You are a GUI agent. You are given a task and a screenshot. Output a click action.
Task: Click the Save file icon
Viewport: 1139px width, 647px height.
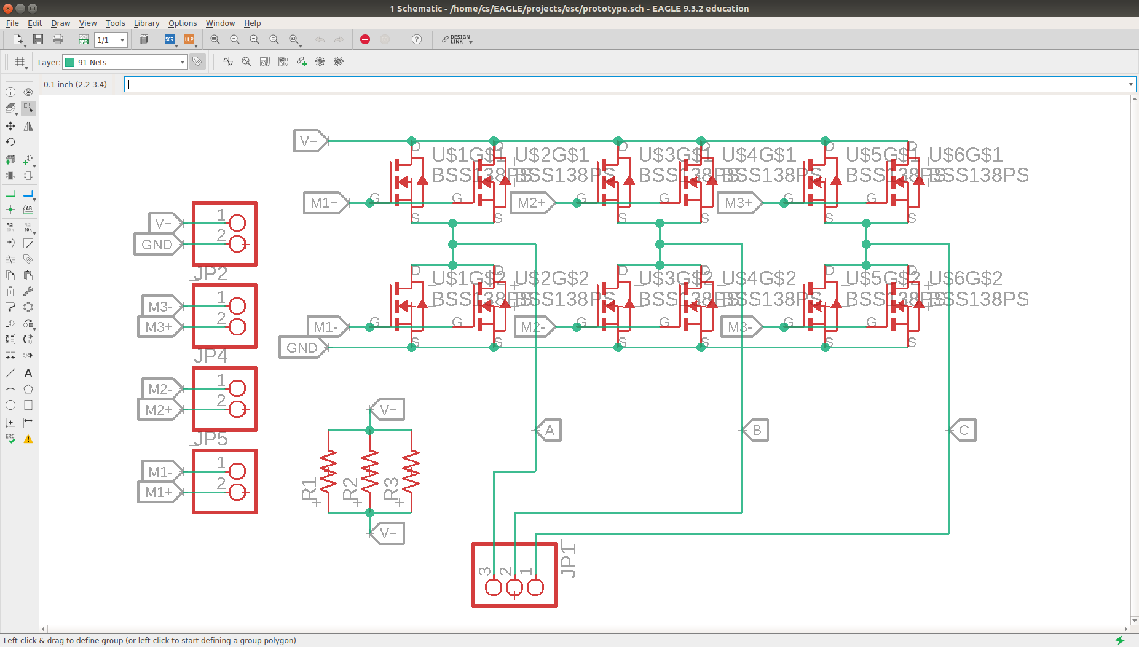pos(38,39)
